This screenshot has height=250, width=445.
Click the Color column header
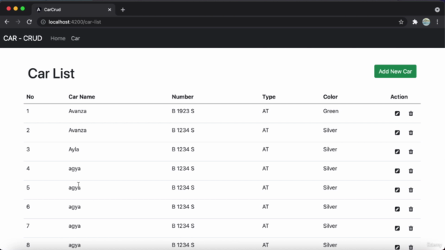pos(330,97)
